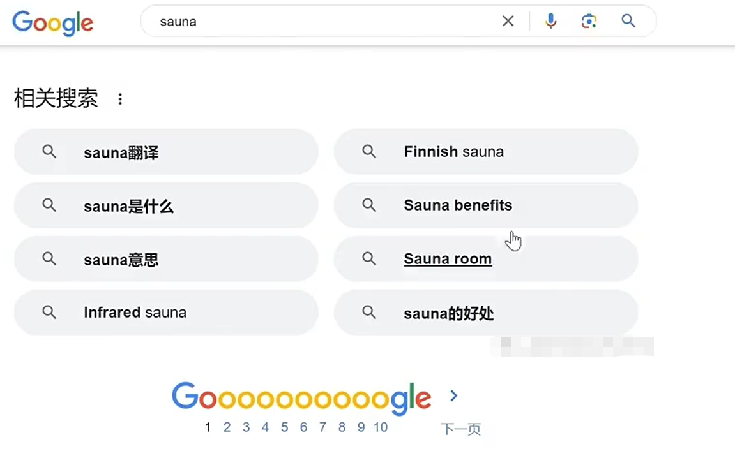This screenshot has height=458, width=735.
Task: Click magnifier icon beside sauna翻译 suggestion
Action: pyautogui.click(x=49, y=152)
